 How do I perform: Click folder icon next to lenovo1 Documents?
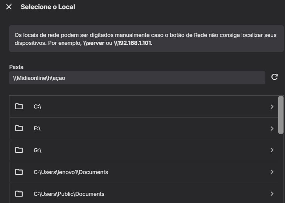(19, 172)
